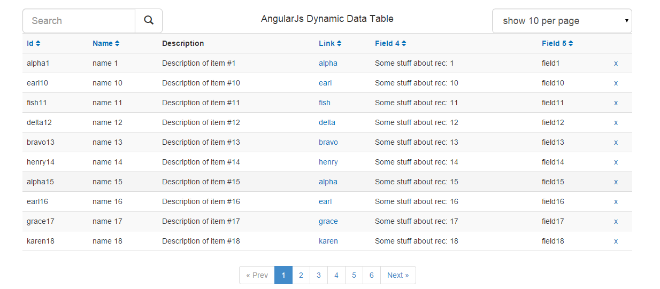Screen dimensions: 660x289
Task: Click the AngularJs Dynamic Data Table title
Action: [x=327, y=19]
